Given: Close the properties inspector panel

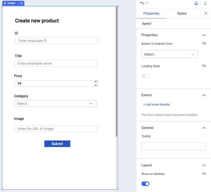Looking at the screenshot, I should click(x=206, y=13).
